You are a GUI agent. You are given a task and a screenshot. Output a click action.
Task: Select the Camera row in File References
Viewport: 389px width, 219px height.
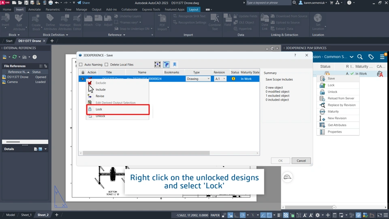click(x=25, y=82)
